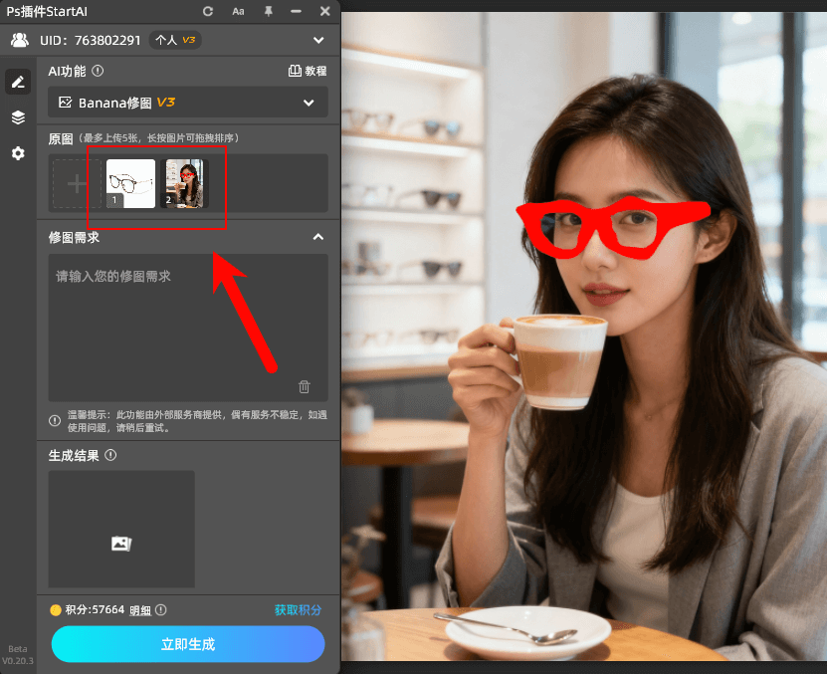Open the 教程 tutorial link
This screenshot has height=674, width=827.
[307, 72]
